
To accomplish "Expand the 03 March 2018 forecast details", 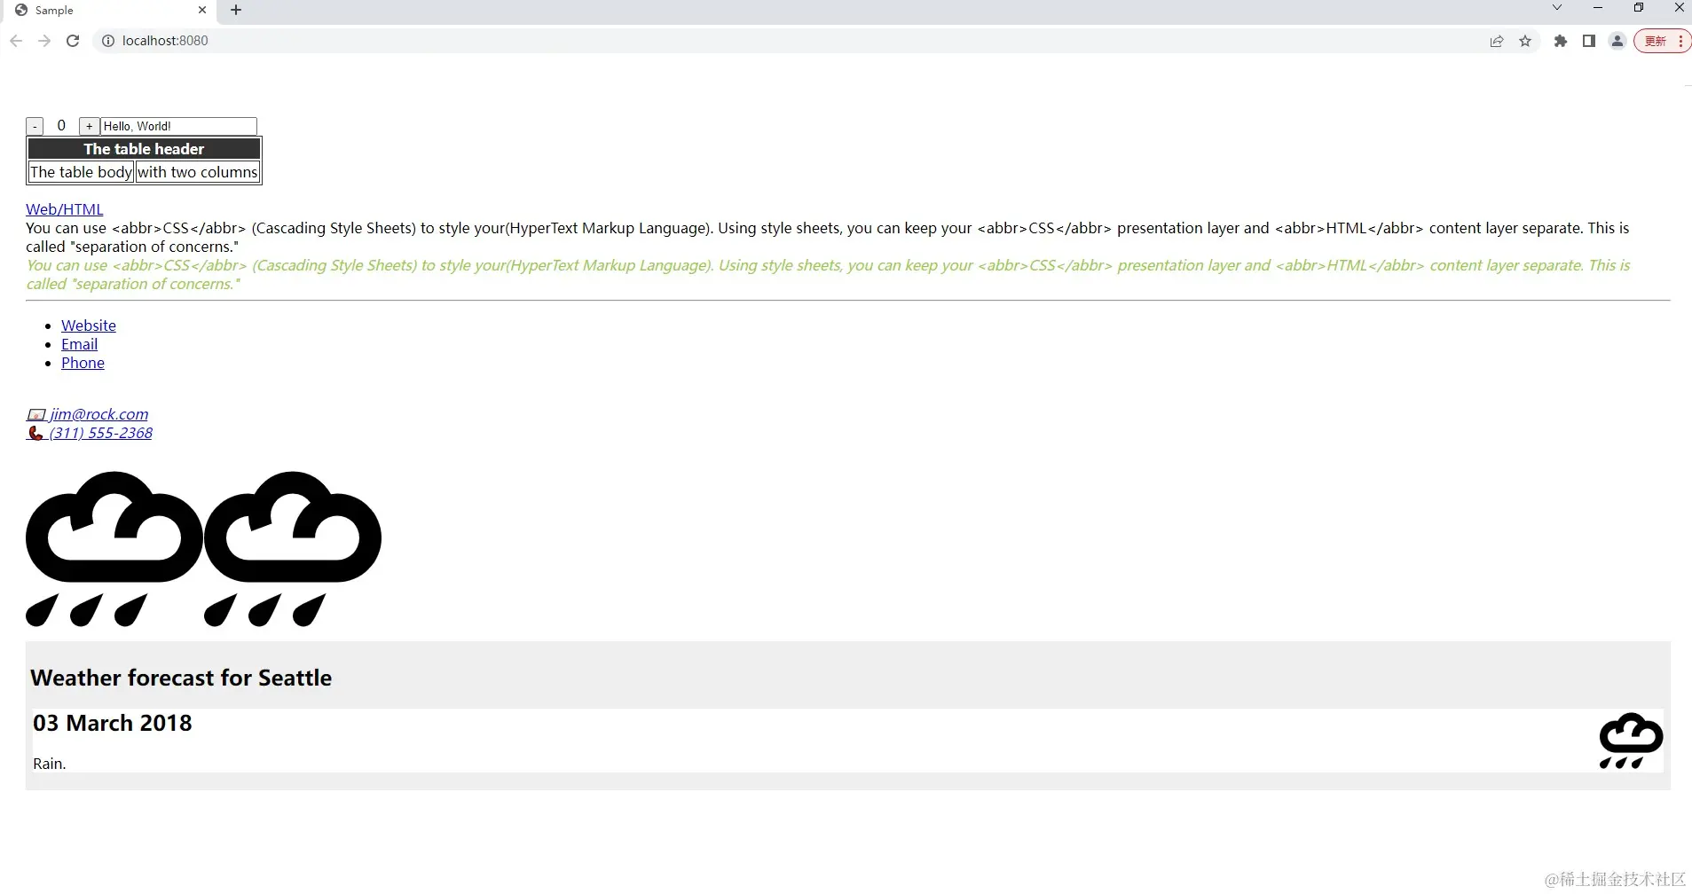I will tap(113, 723).
